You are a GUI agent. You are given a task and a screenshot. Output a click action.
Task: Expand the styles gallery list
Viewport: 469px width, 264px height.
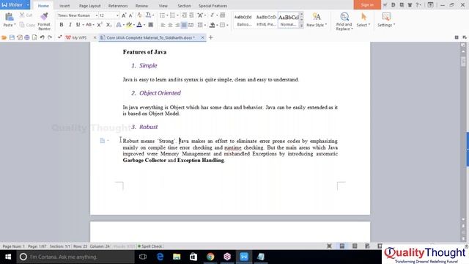tap(301, 26)
